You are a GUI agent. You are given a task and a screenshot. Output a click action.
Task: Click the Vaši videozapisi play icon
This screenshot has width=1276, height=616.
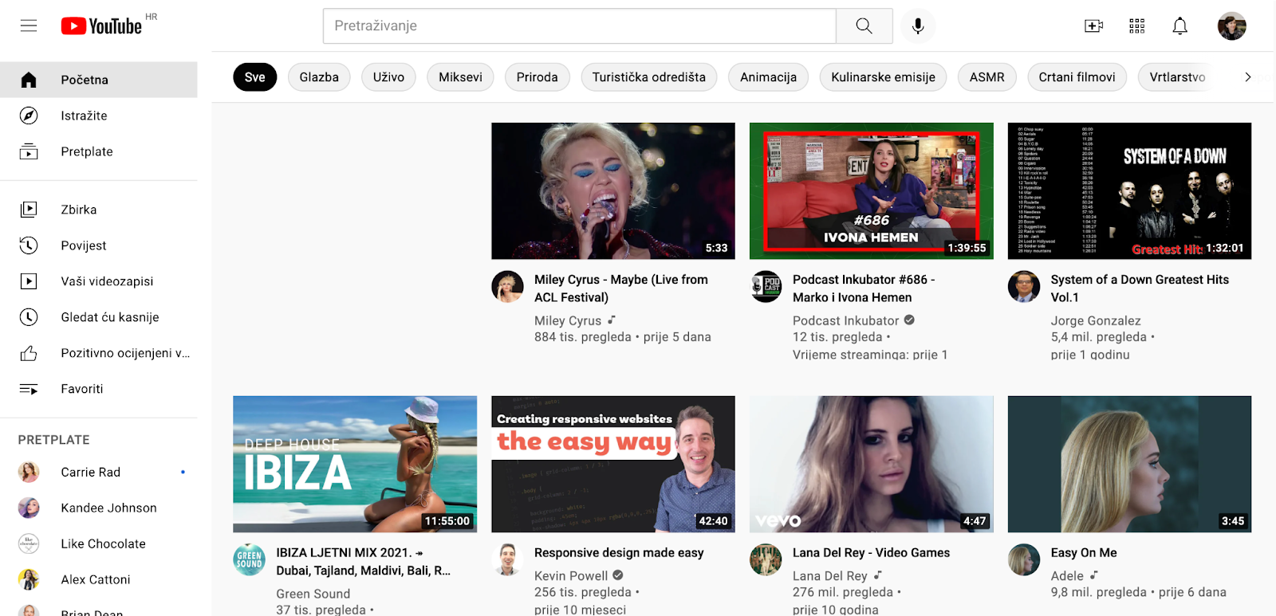tap(29, 281)
